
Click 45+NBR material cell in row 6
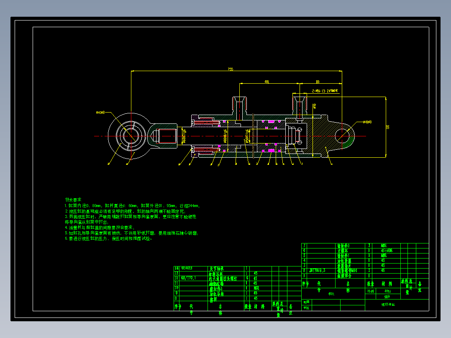tap(387, 251)
